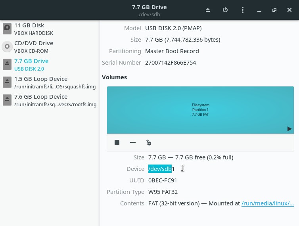
Task: Click the /dev/sdb subtitle in the header
Action: point(149,15)
